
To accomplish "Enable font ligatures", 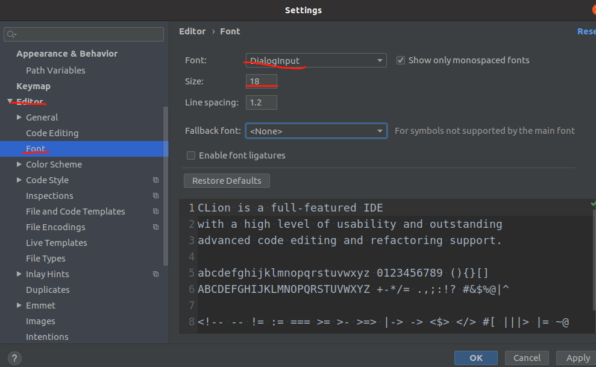I will click(190, 155).
